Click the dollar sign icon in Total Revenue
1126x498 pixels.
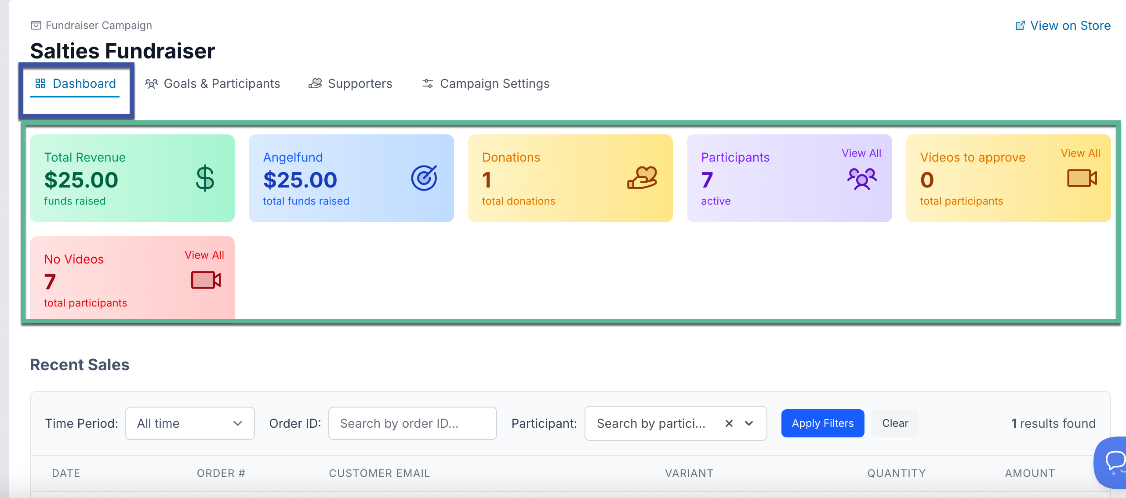point(205,178)
